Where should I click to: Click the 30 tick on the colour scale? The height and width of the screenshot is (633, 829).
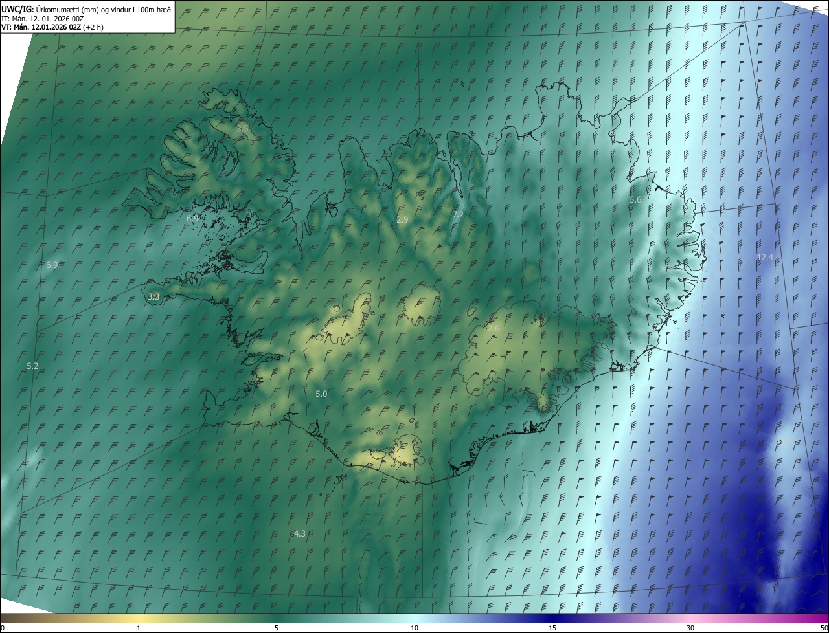click(x=690, y=628)
